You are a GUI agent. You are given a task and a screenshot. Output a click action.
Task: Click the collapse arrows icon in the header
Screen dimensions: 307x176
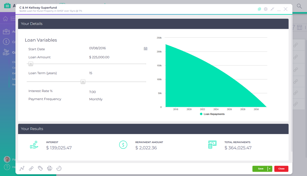tap(272, 9)
